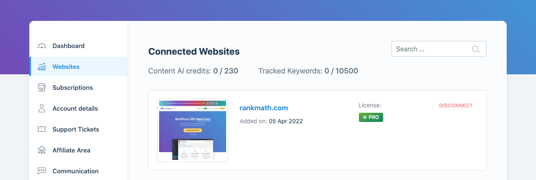Click the Account details person icon
This screenshot has width=536, height=180.
tap(41, 109)
